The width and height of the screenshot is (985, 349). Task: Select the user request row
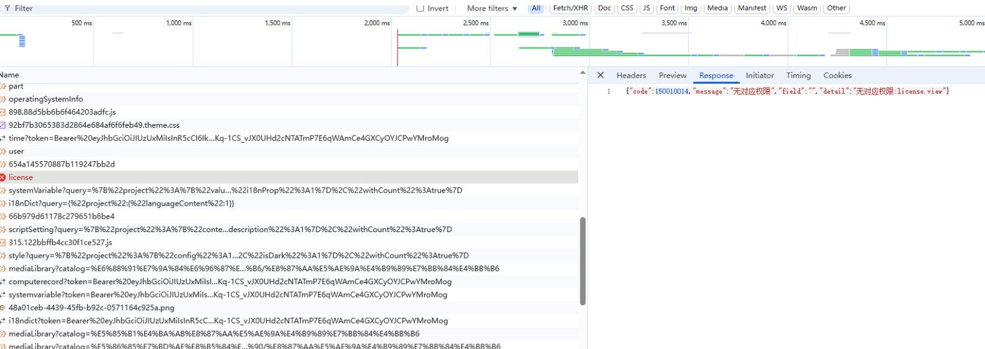16,152
